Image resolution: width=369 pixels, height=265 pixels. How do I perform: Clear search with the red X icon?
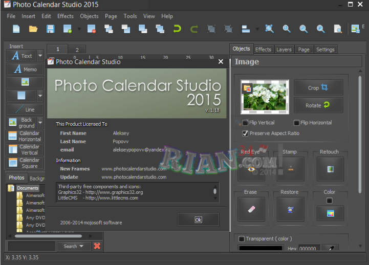(x=97, y=246)
